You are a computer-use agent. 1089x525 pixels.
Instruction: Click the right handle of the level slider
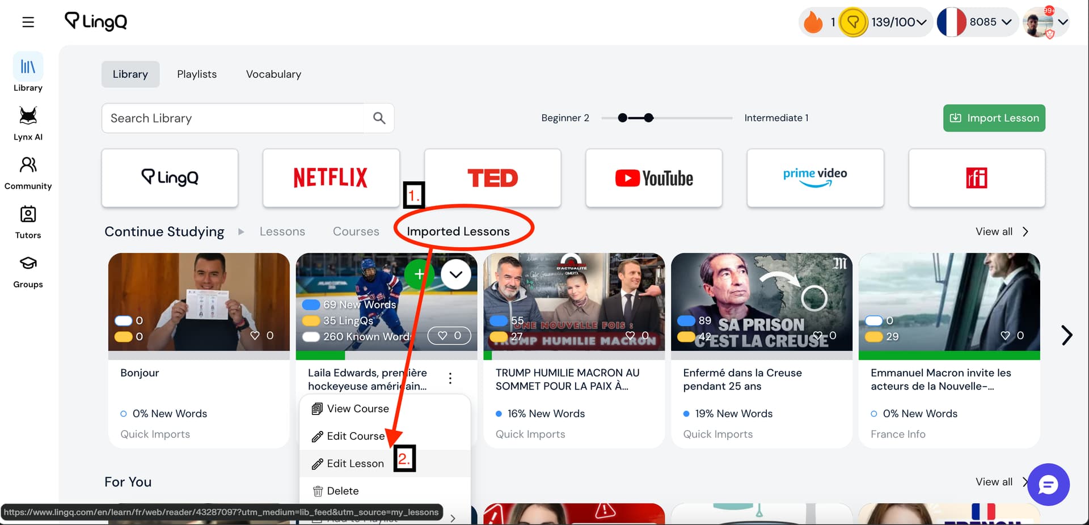coord(649,118)
